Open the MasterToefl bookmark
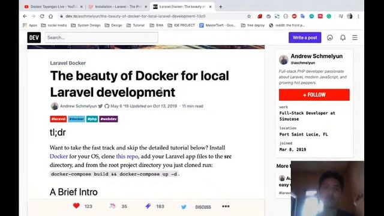Image resolution: width=384 pixels, height=216 pixels. 217,25
